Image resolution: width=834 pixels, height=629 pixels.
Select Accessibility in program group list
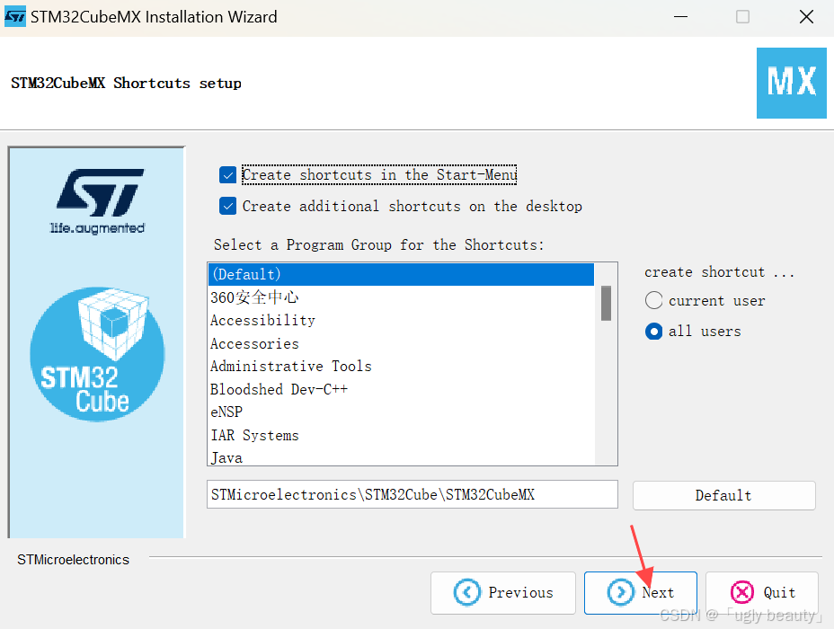[401, 320]
